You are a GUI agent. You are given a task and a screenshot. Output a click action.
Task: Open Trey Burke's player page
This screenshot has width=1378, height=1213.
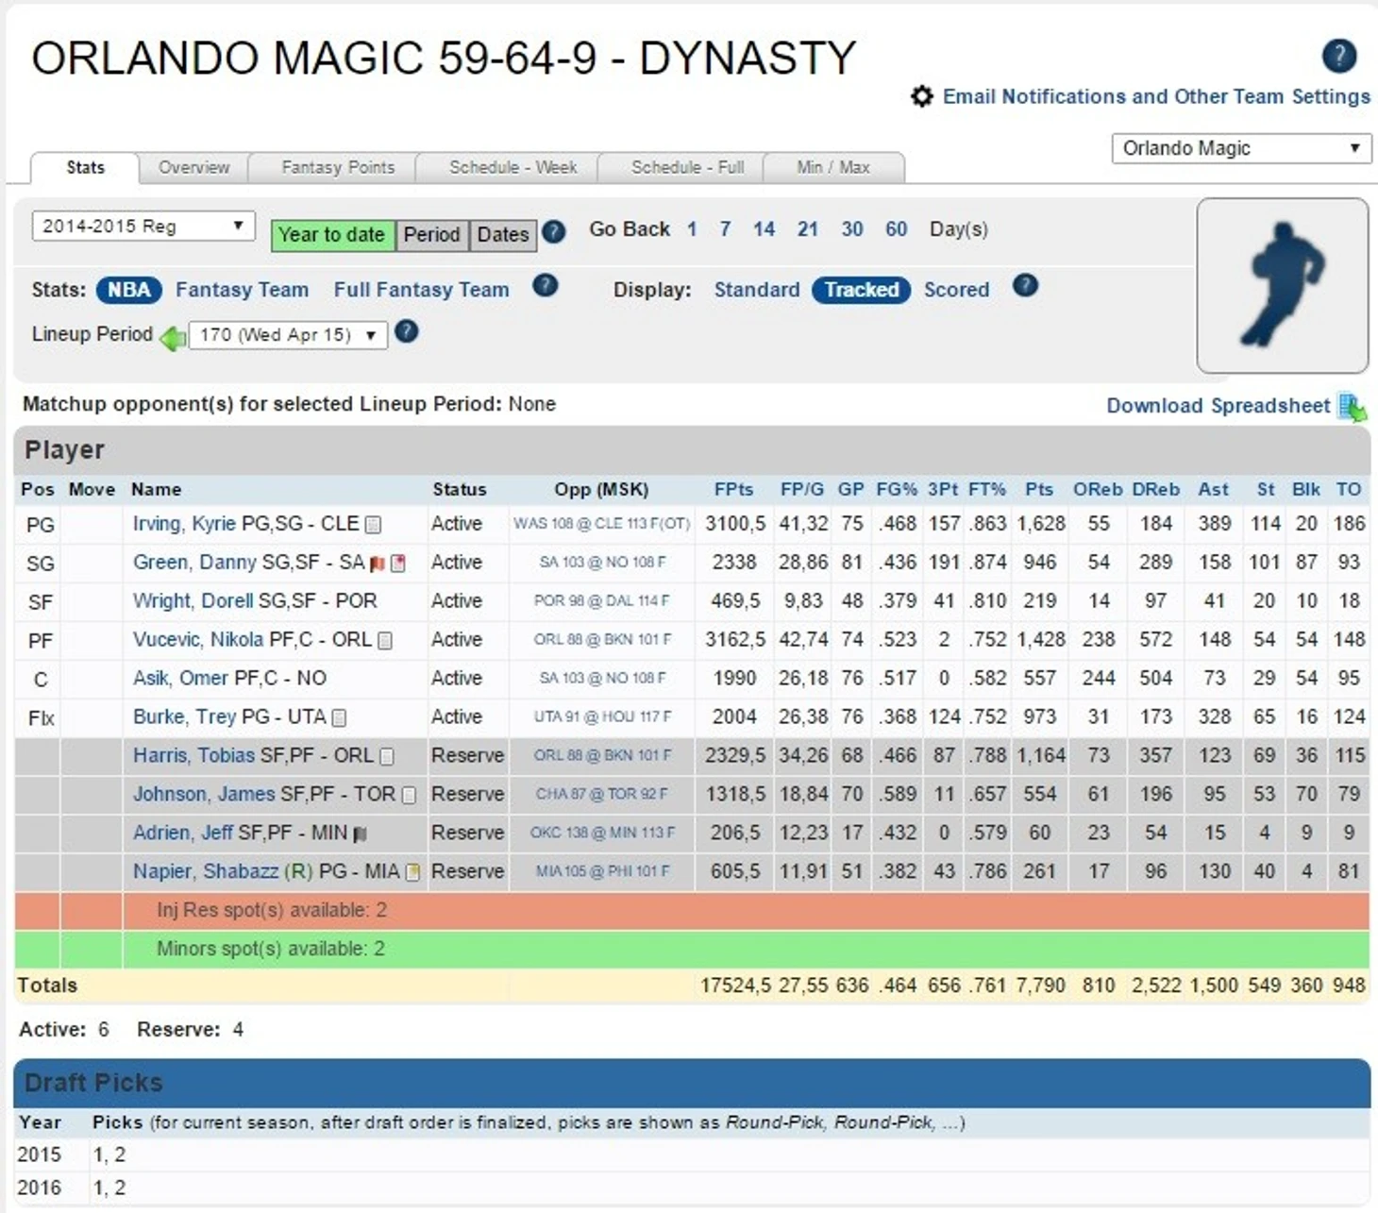tap(185, 717)
